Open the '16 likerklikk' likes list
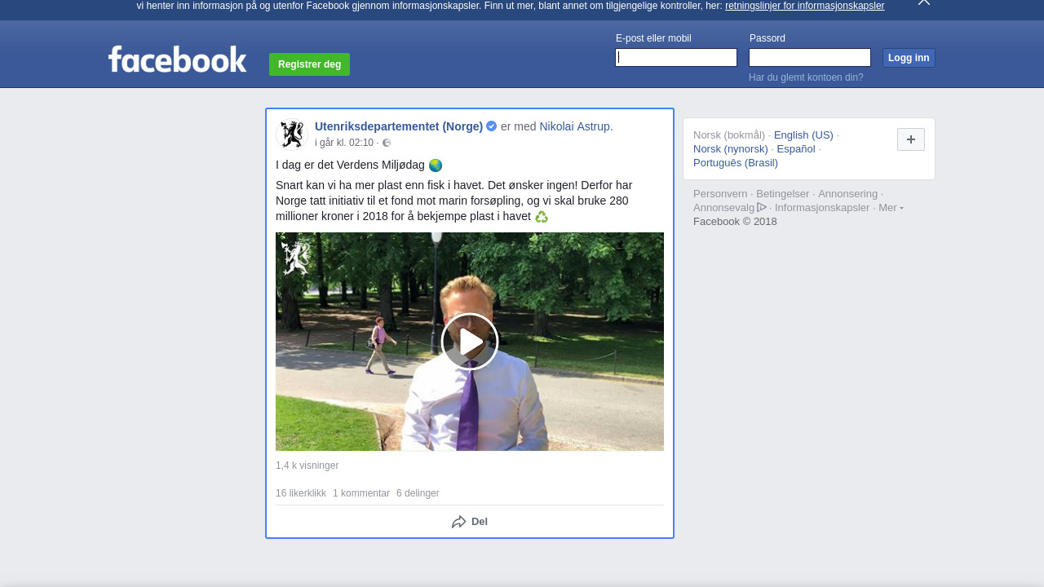 pyautogui.click(x=301, y=493)
